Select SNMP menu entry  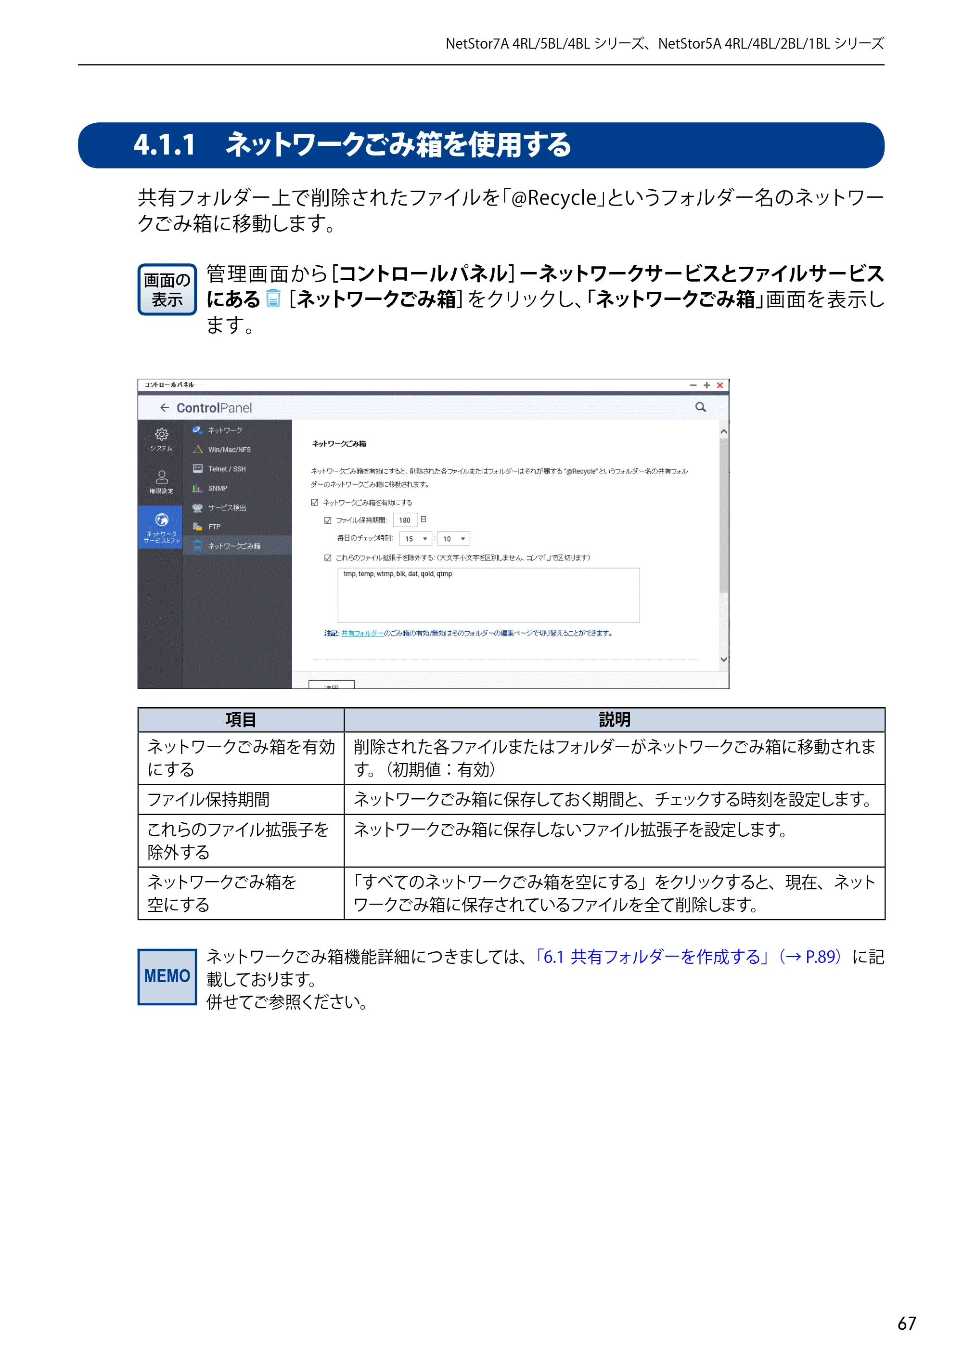[218, 488]
